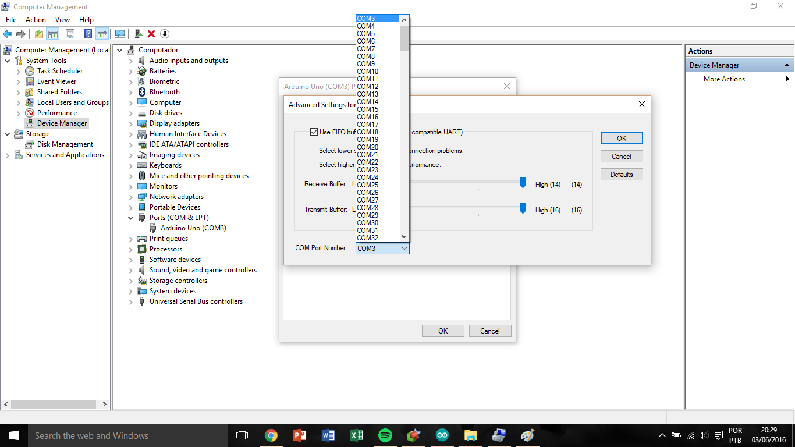Open Excel from the taskbar

(x=356, y=435)
